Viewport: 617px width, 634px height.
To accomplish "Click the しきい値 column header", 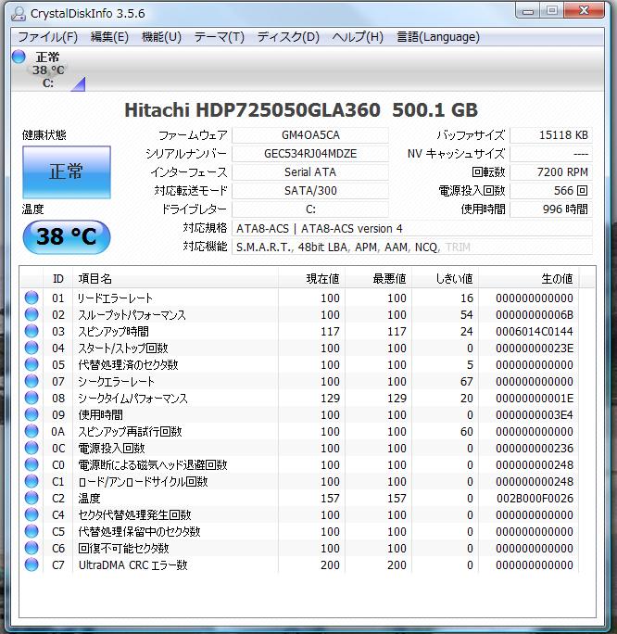I will [x=445, y=278].
